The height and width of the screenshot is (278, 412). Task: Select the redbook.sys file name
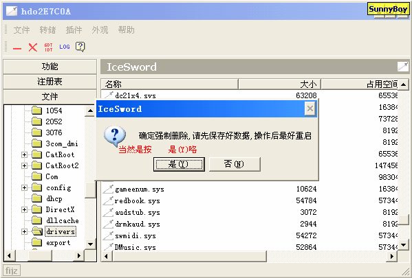pos(137,201)
